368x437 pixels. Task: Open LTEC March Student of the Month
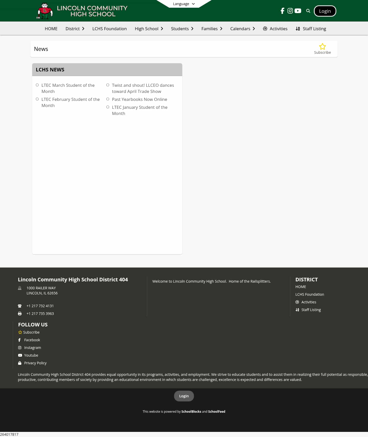(x=68, y=88)
